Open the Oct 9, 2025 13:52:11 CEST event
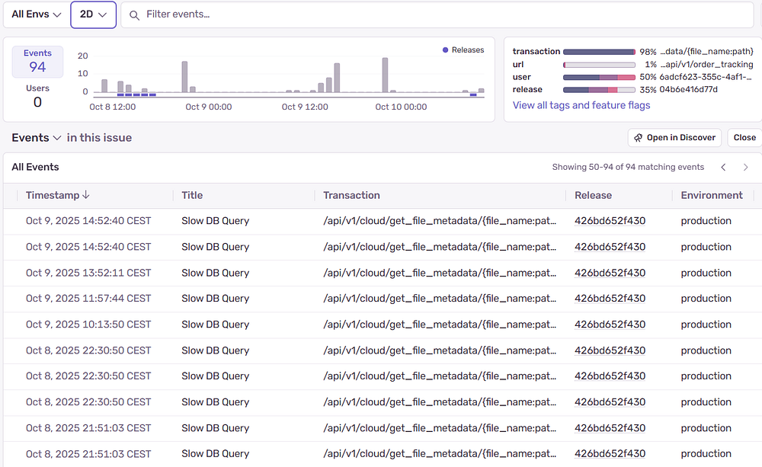Screen dimensions: 762x467 point(88,273)
